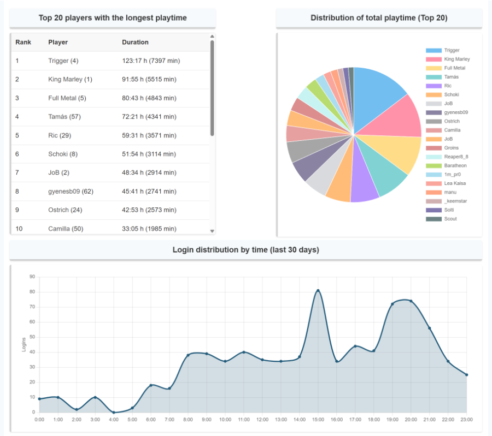Sort by the "Duration" column header
The height and width of the screenshot is (436, 492).
click(x=135, y=42)
